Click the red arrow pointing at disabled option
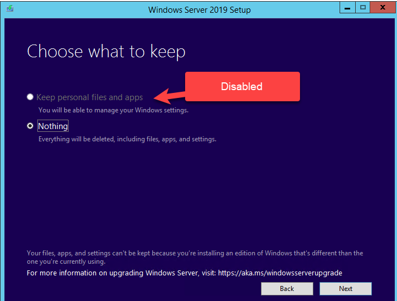 (169, 97)
